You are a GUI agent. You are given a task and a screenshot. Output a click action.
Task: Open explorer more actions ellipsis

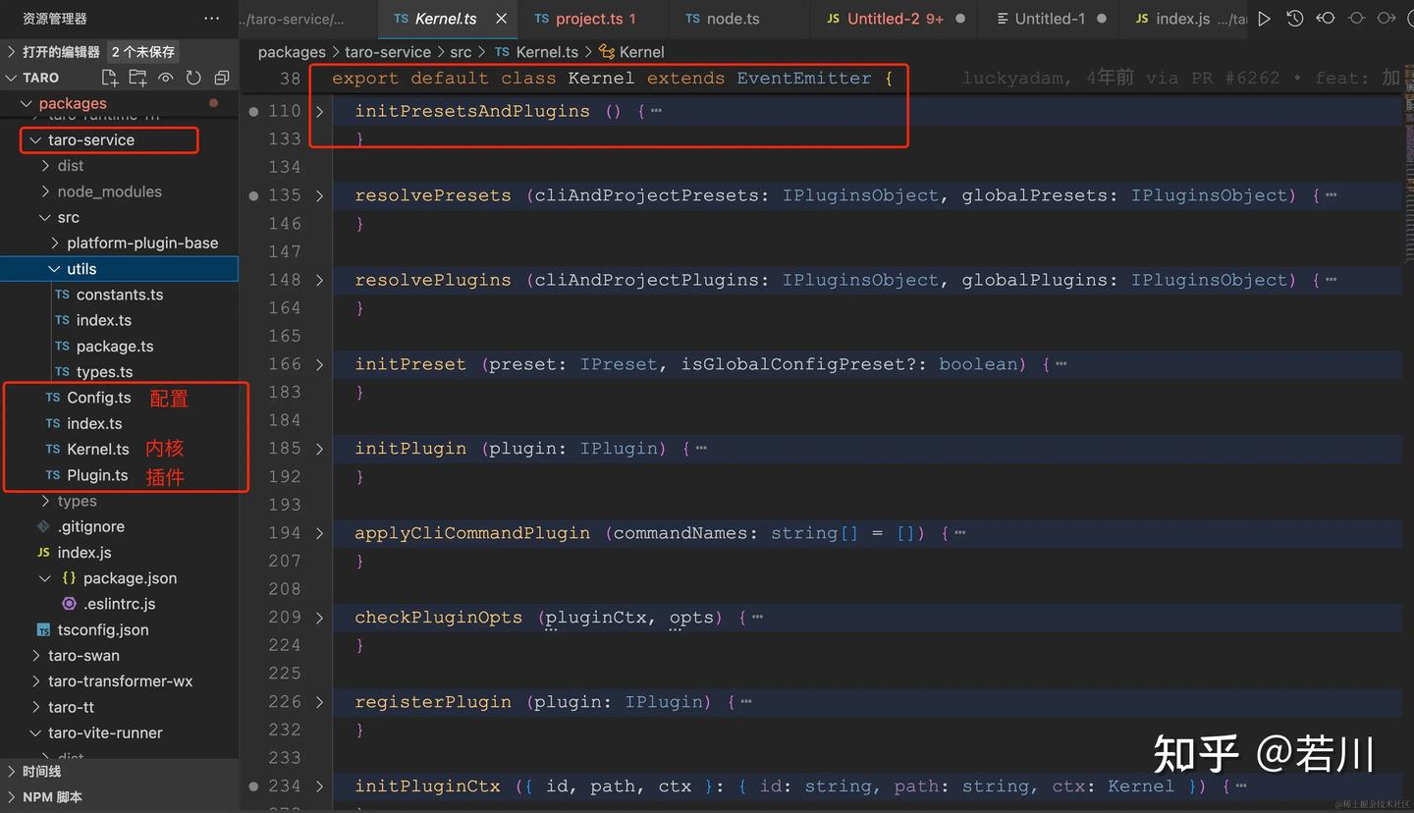click(211, 19)
